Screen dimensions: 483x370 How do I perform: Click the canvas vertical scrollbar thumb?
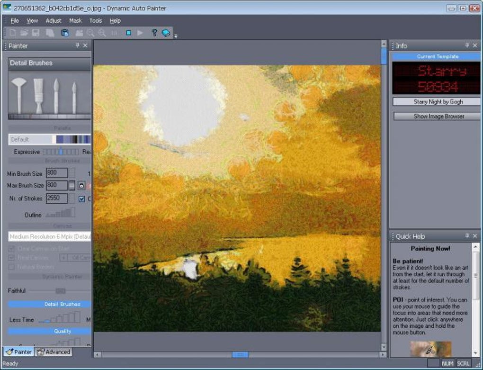384,56
